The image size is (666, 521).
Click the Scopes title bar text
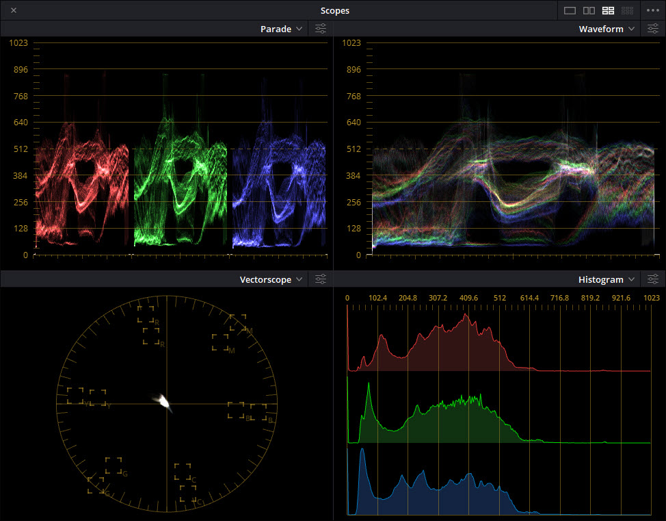(335, 10)
